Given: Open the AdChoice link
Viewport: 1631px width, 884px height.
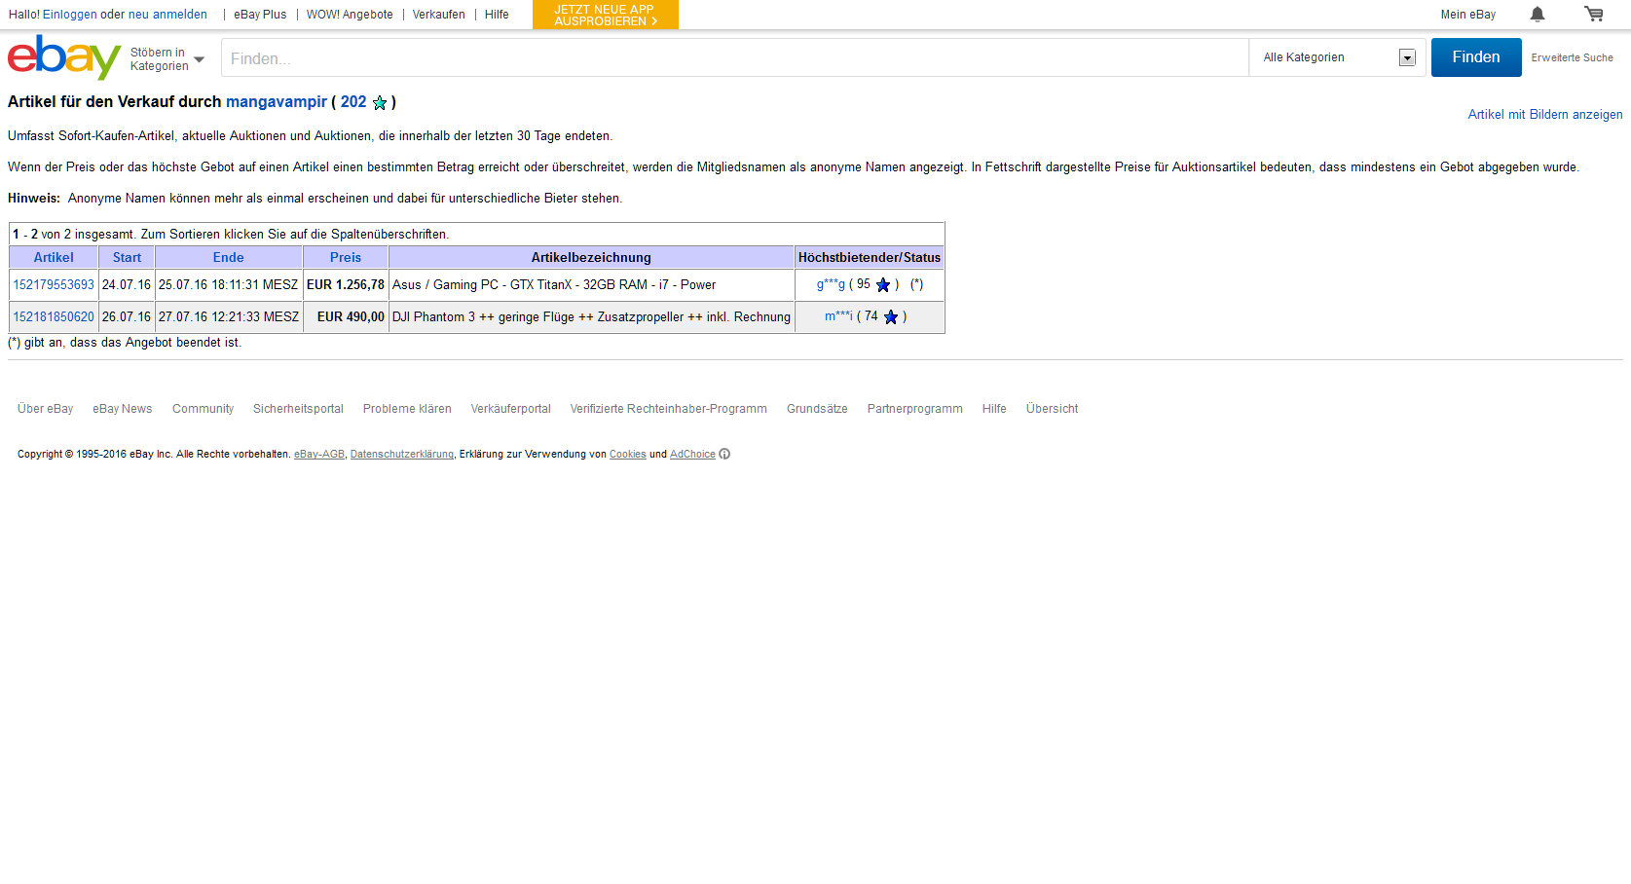Looking at the screenshot, I should click(x=692, y=455).
